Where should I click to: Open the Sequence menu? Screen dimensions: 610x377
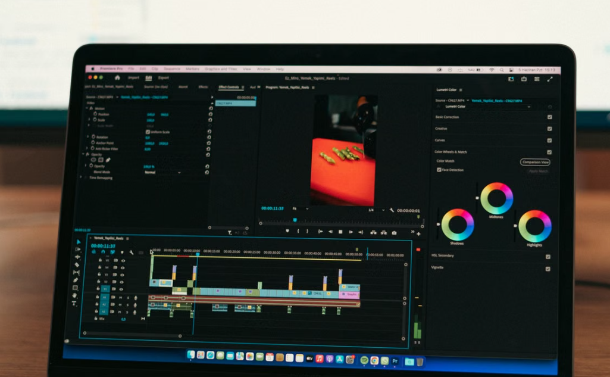[171, 69]
